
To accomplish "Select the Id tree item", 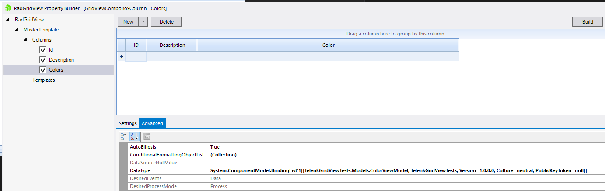I will [51, 50].
